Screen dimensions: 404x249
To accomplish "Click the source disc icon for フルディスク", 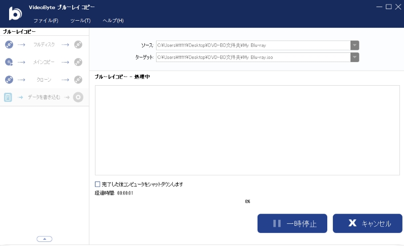I will coord(9,44).
